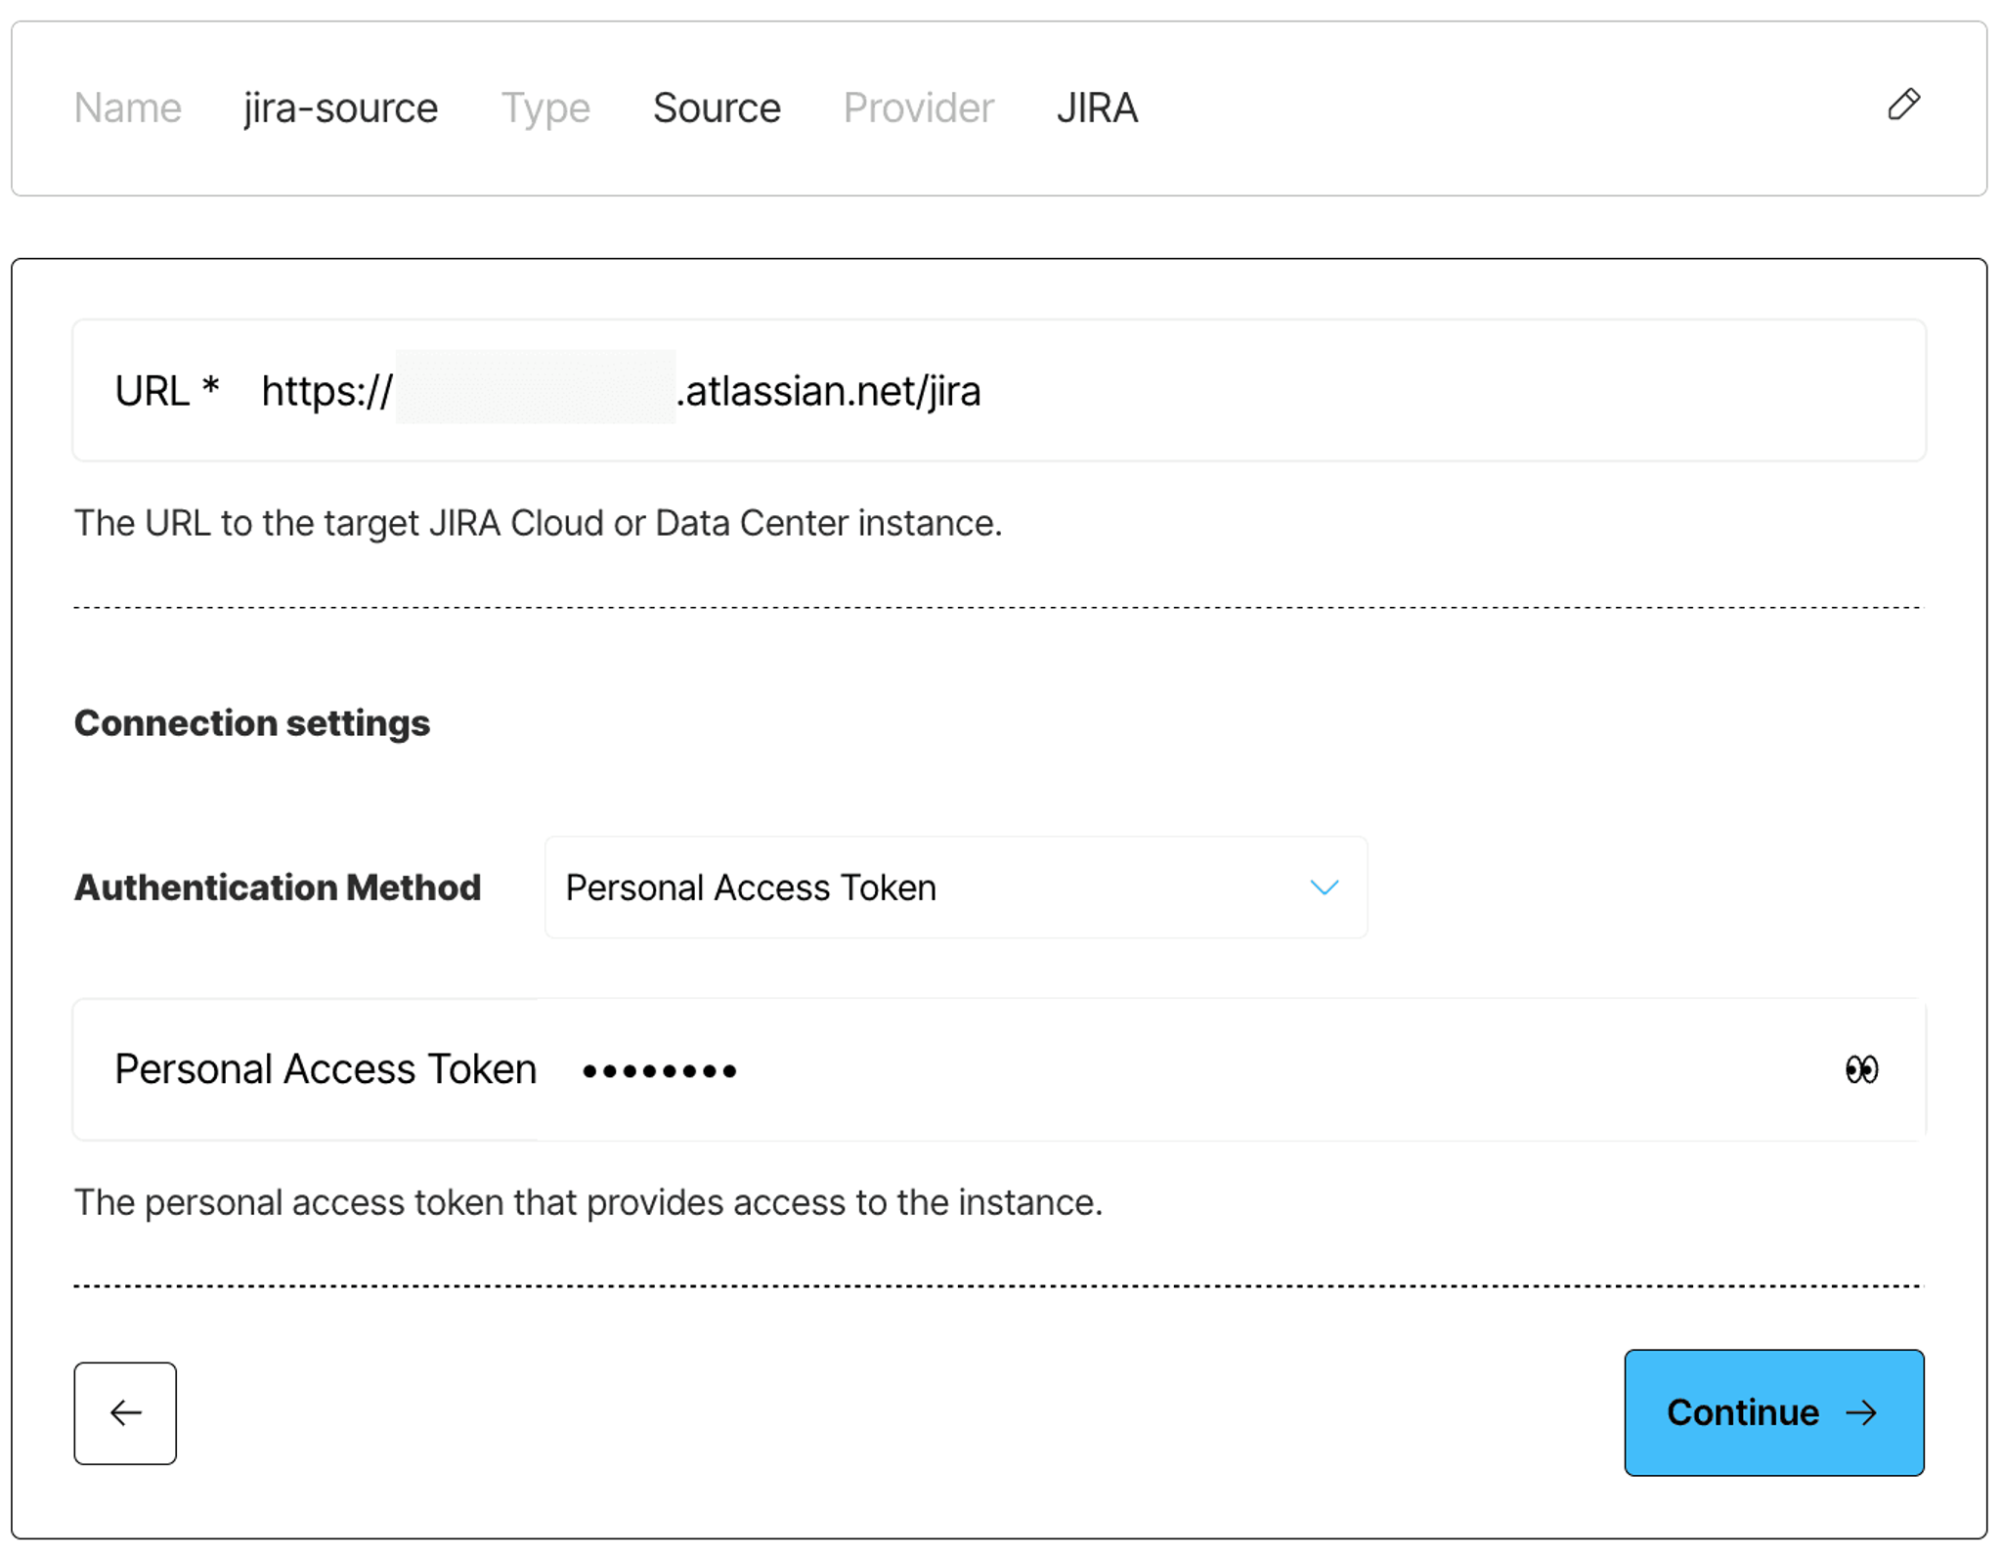Click the personal access token description text
This screenshot has width=2002, height=1559.
pos(588,1202)
